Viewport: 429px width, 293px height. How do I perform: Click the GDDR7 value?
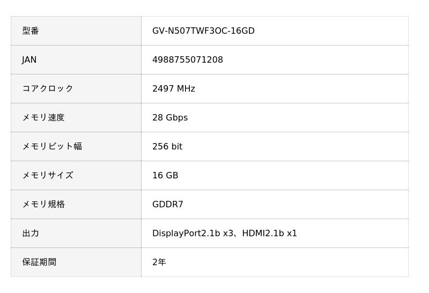[x=167, y=205]
